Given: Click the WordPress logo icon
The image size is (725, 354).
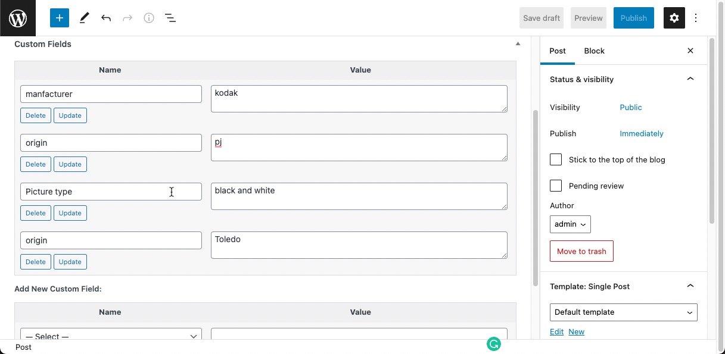Looking at the screenshot, I should pyautogui.click(x=18, y=18).
